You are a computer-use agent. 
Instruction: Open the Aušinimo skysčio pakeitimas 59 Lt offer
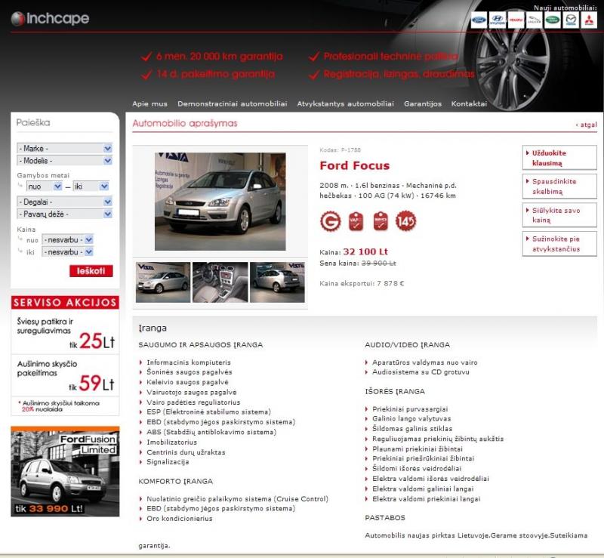coord(65,375)
